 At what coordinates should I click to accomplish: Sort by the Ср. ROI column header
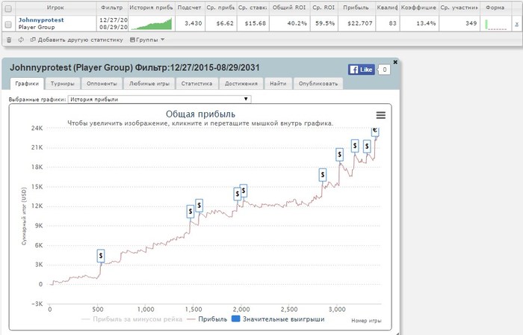click(x=324, y=7)
